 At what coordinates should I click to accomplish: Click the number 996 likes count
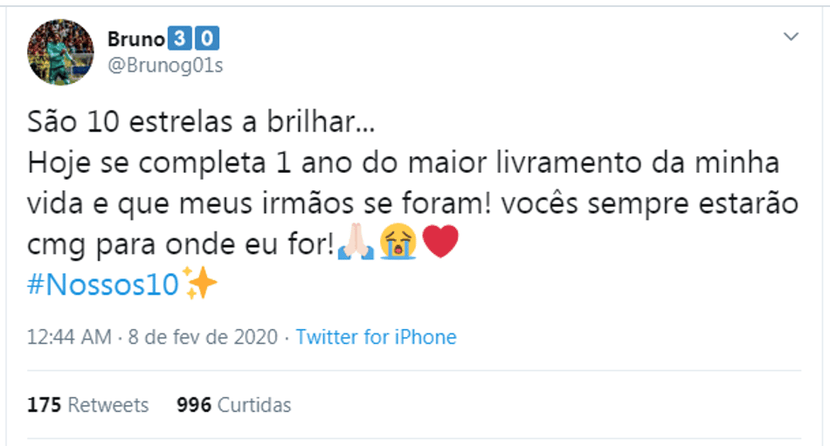coord(194,405)
